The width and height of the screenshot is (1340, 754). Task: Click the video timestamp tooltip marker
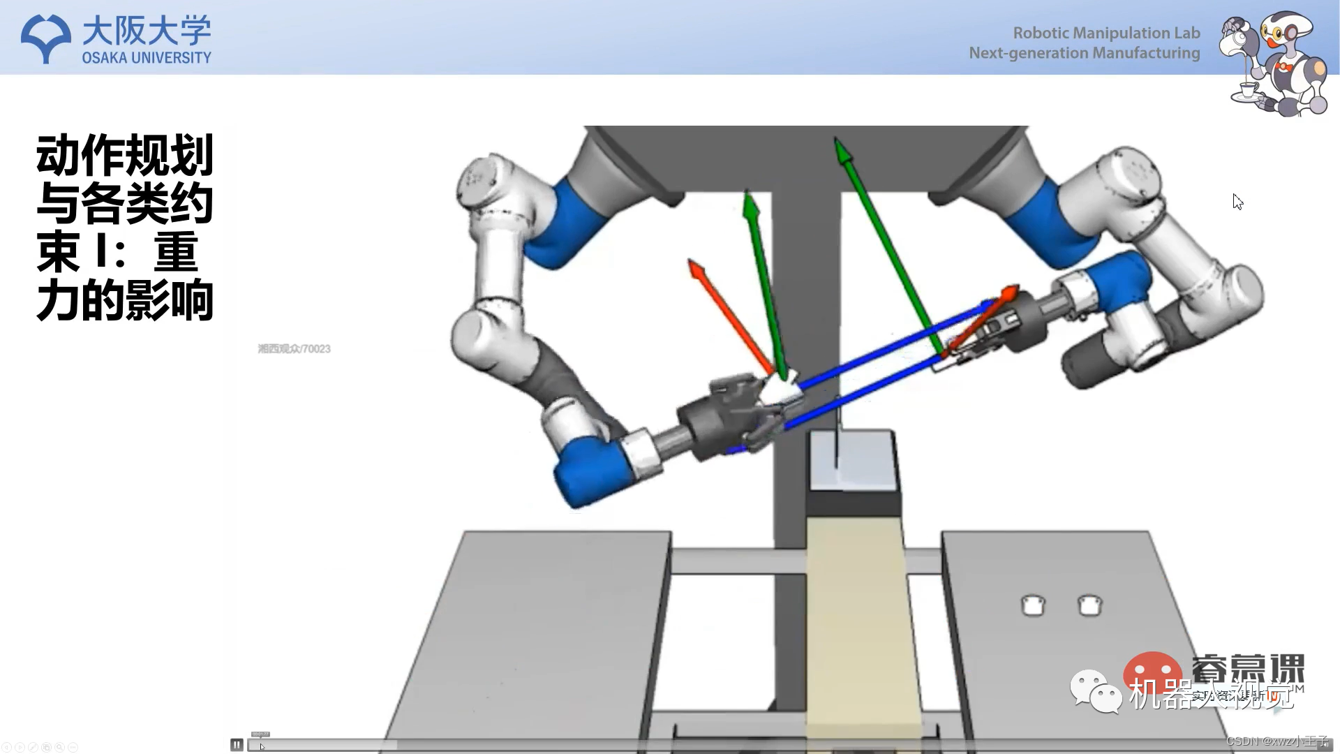(x=260, y=734)
